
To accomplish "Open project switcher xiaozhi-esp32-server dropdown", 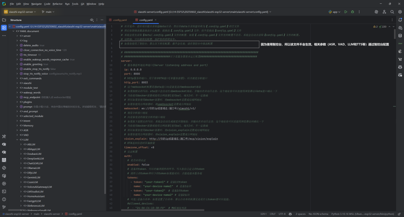I will pos(20,12).
